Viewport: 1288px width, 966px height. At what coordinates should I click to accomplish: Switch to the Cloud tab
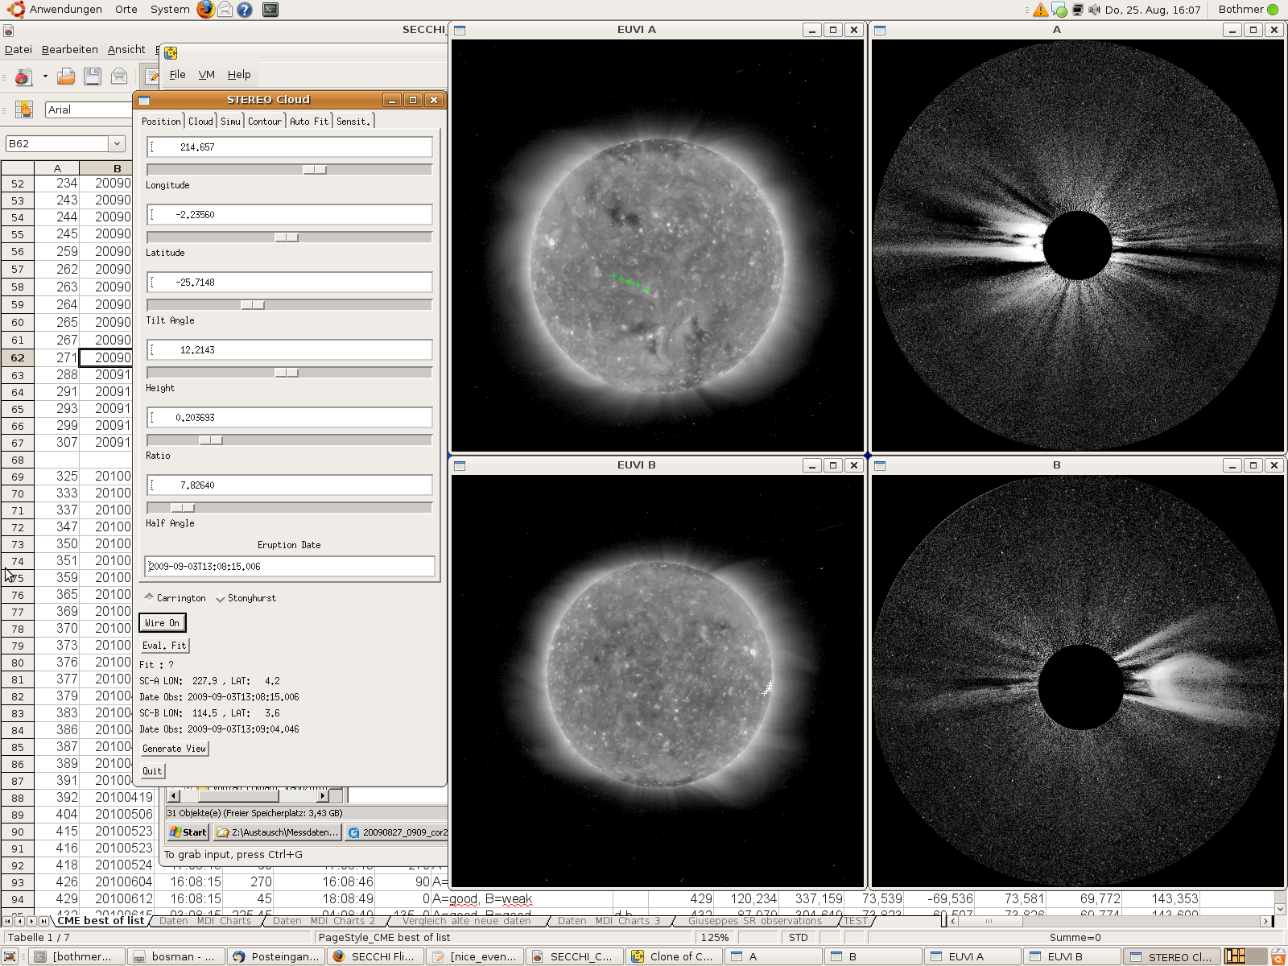(200, 122)
